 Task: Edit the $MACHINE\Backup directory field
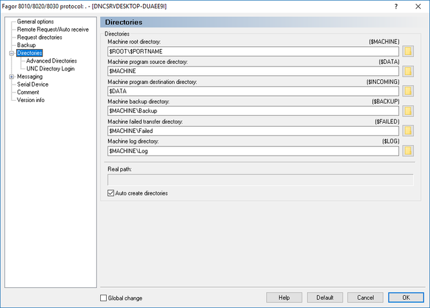(253, 111)
